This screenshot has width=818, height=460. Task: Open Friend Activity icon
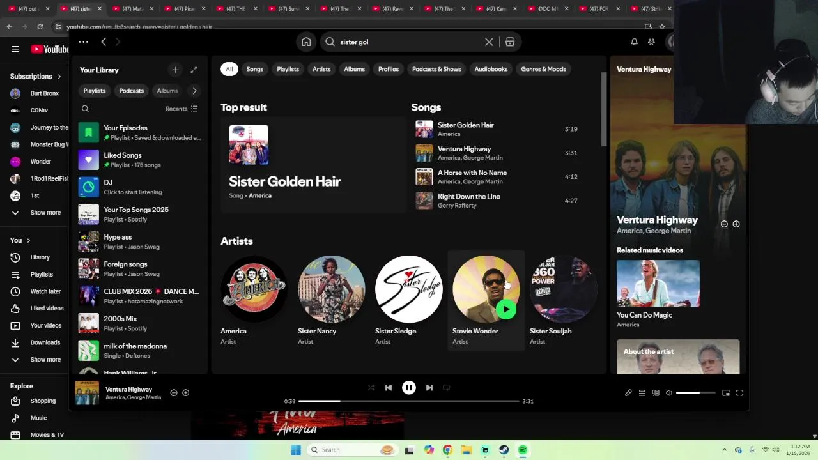651,42
